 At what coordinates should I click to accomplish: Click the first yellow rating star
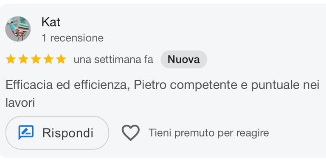11,60
